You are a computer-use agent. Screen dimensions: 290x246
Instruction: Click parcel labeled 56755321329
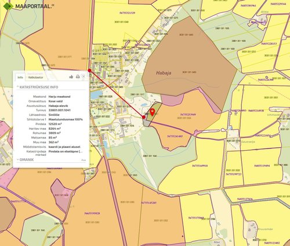click(127, 13)
